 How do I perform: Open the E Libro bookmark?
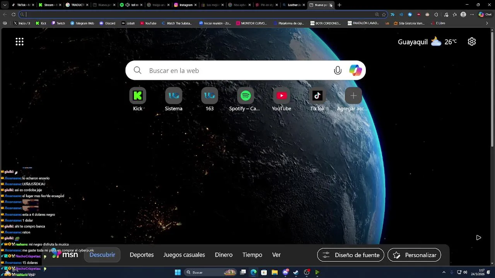pos(438,23)
